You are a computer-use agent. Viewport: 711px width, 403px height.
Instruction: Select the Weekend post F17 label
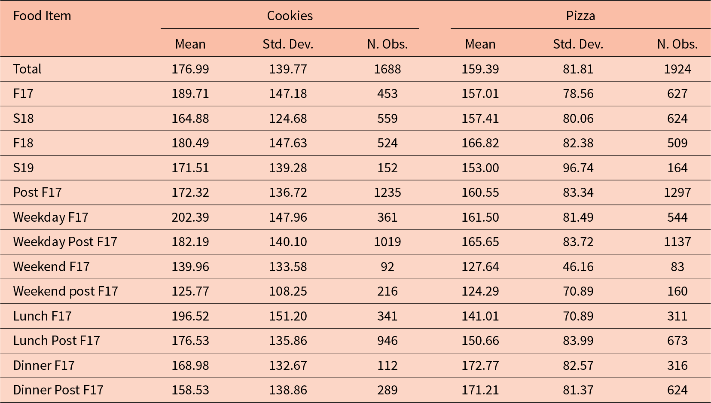coord(66,291)
